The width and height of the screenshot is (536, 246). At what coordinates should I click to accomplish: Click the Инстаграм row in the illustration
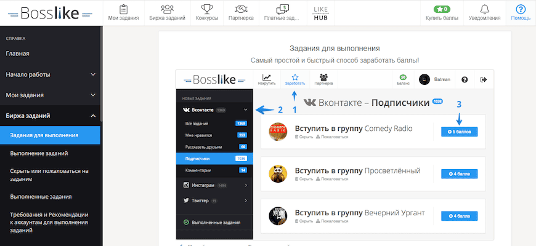[x=214, y=185]
